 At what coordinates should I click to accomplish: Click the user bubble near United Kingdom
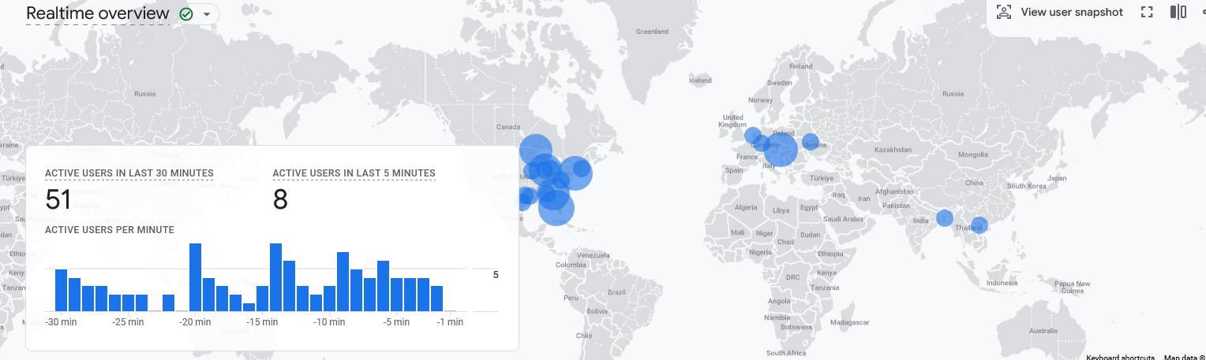pos(753,135)
